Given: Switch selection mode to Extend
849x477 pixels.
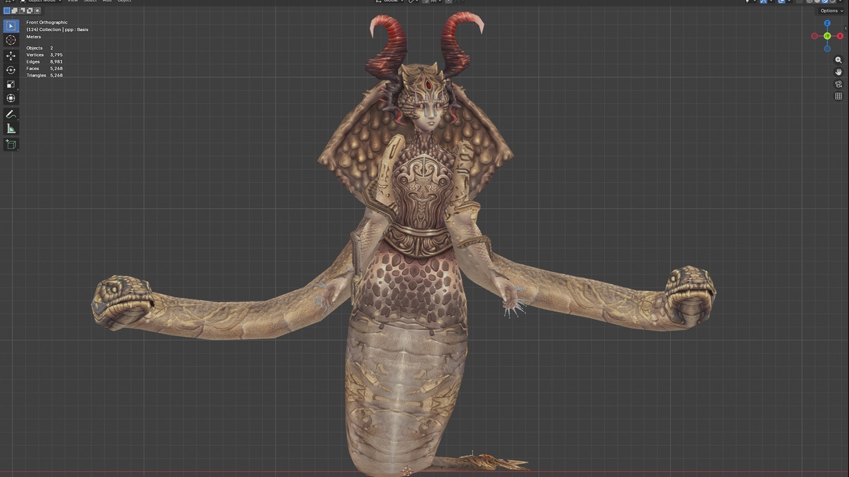Looking at the screenshot, I should (15, 11).
